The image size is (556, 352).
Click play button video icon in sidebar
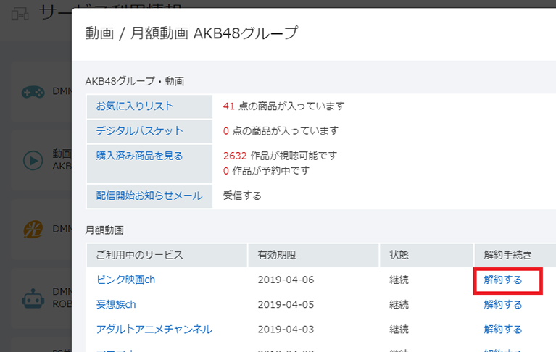33,160
